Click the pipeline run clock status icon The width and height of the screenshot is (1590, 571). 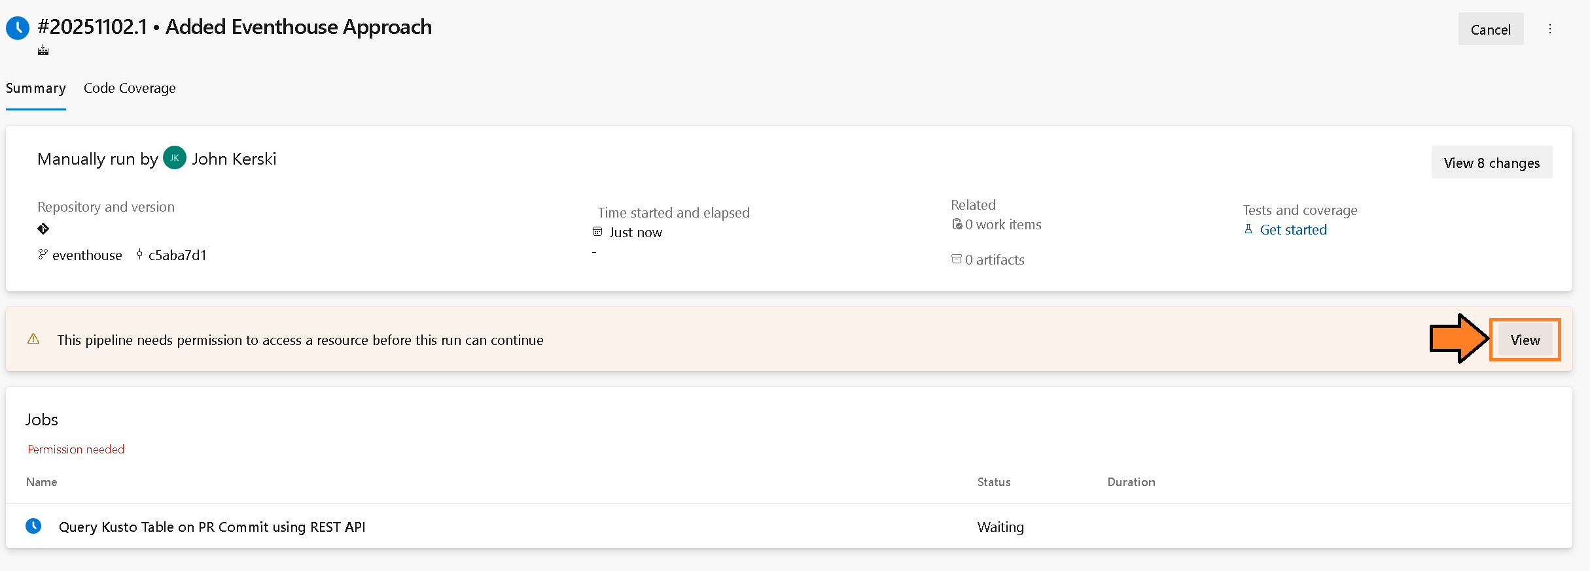18,28
